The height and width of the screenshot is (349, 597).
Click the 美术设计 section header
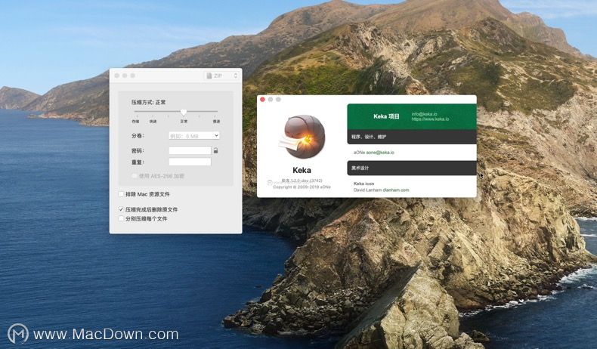tap(412, 168)
